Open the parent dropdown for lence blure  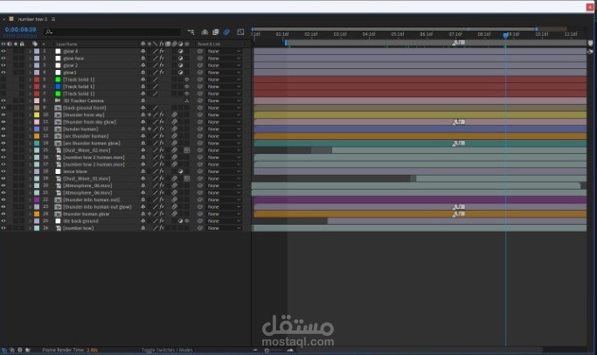pos(224,171)
